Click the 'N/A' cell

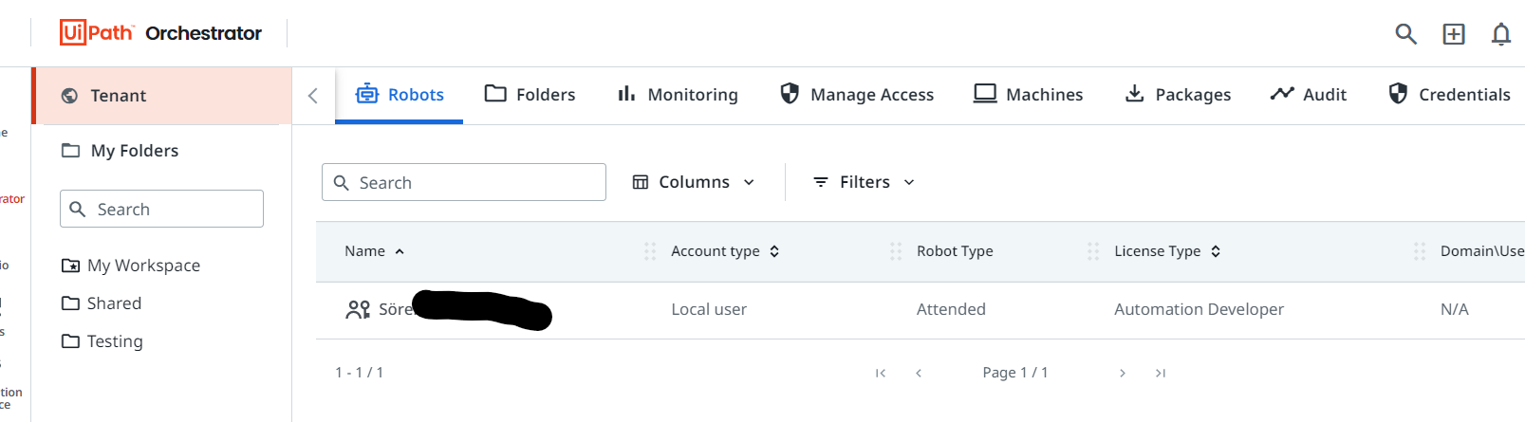[x=1454, y=309]
